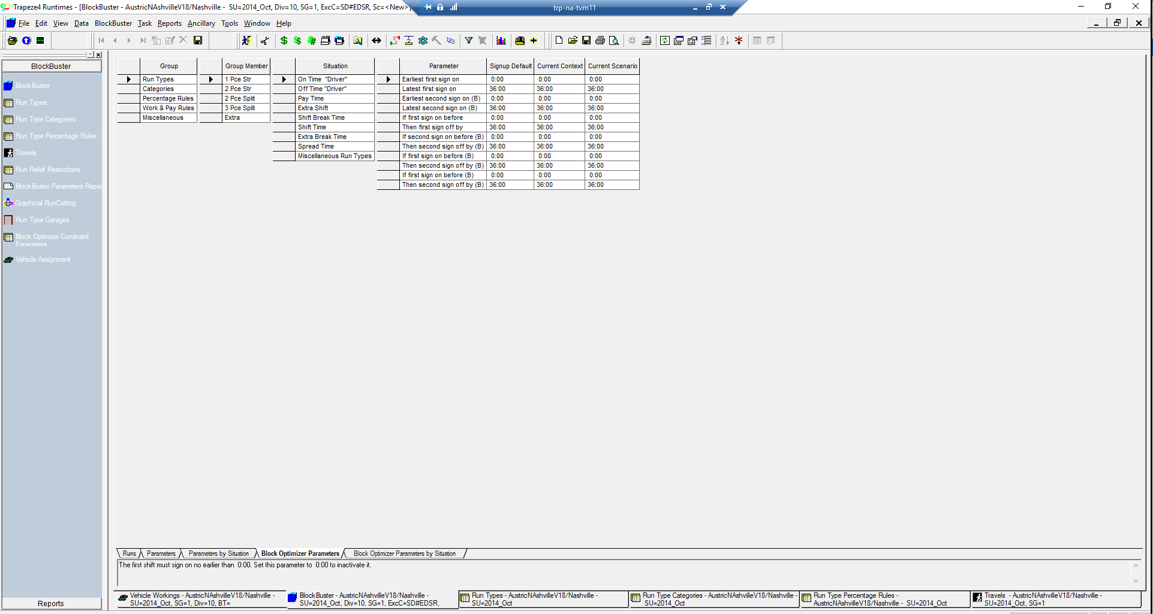The width and height of the screenshot is (1153, 614).
Task: Apply a filter using the funnel icon
Action: pos(469,40)
